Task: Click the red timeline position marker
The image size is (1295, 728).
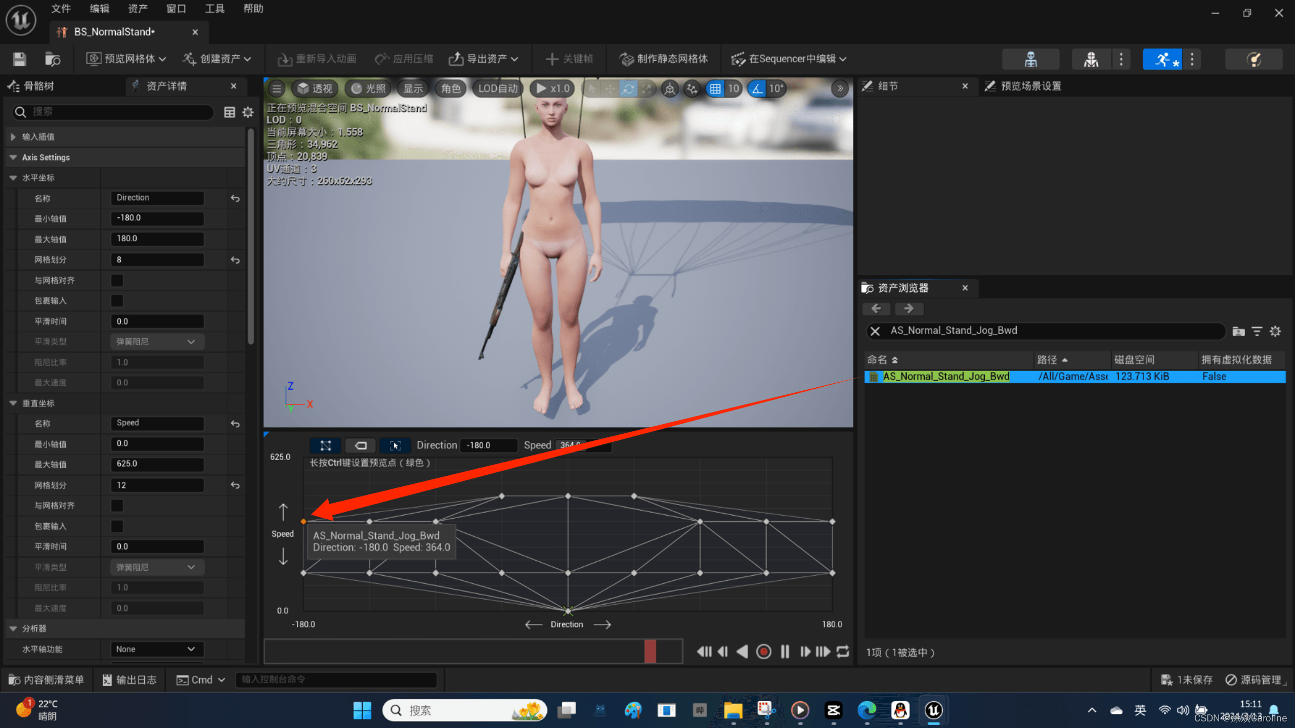Action: pos(650,651)
